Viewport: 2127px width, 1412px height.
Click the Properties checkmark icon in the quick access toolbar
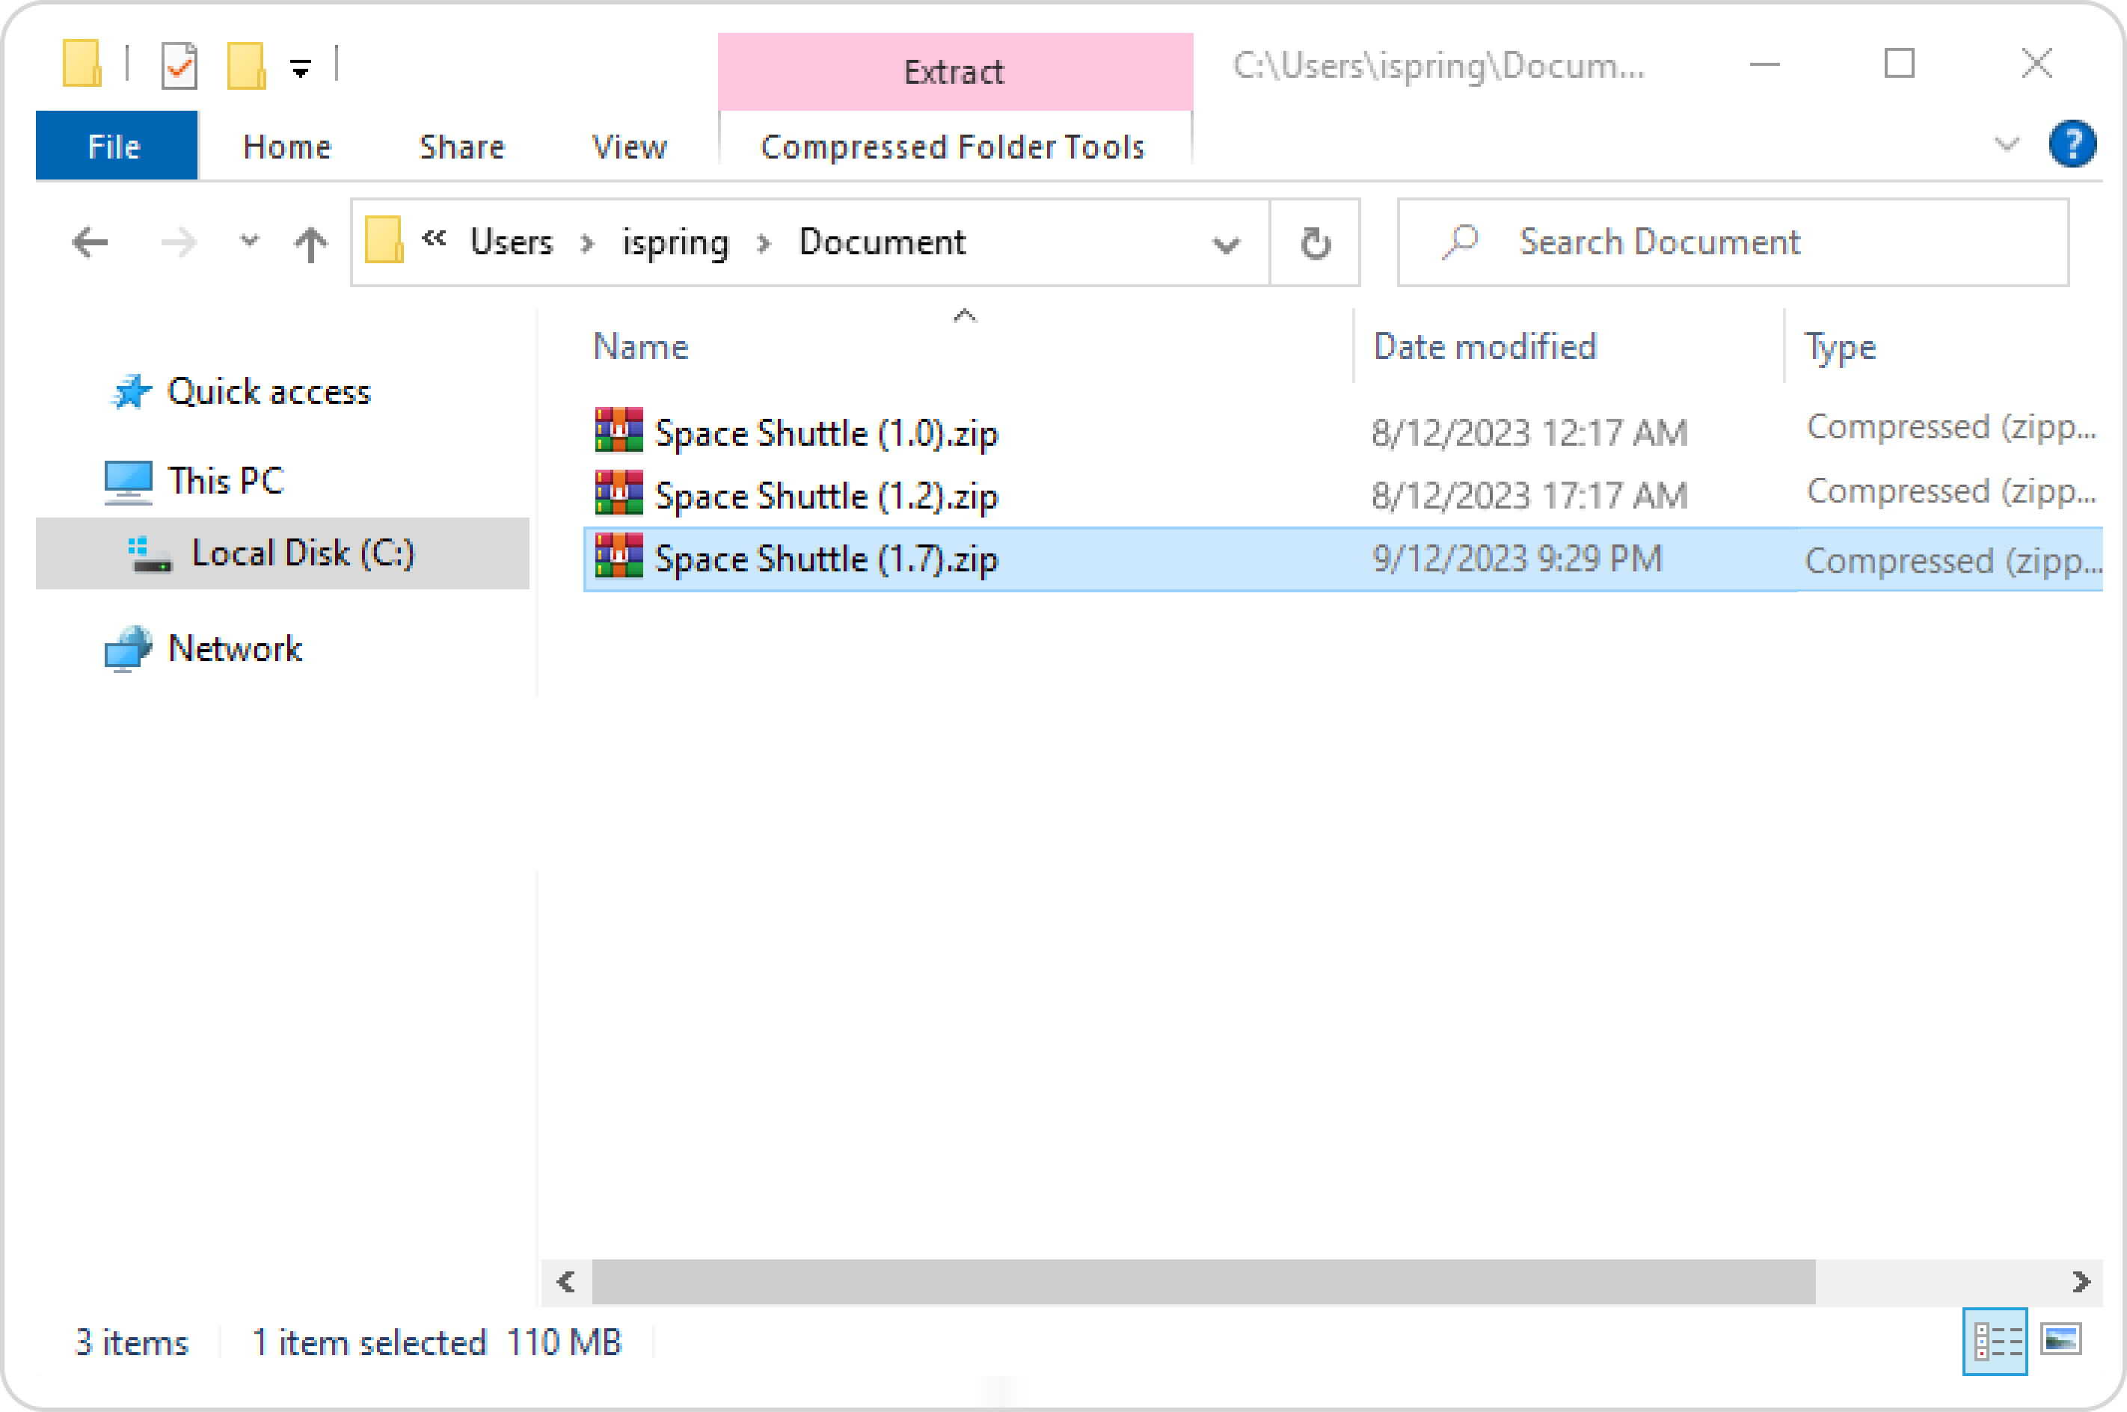(179, 66)
